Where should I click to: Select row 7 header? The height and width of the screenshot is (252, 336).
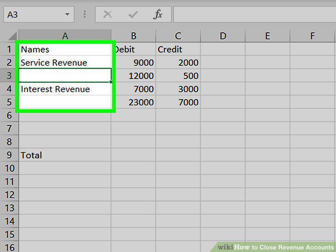(x=9, y=129)
